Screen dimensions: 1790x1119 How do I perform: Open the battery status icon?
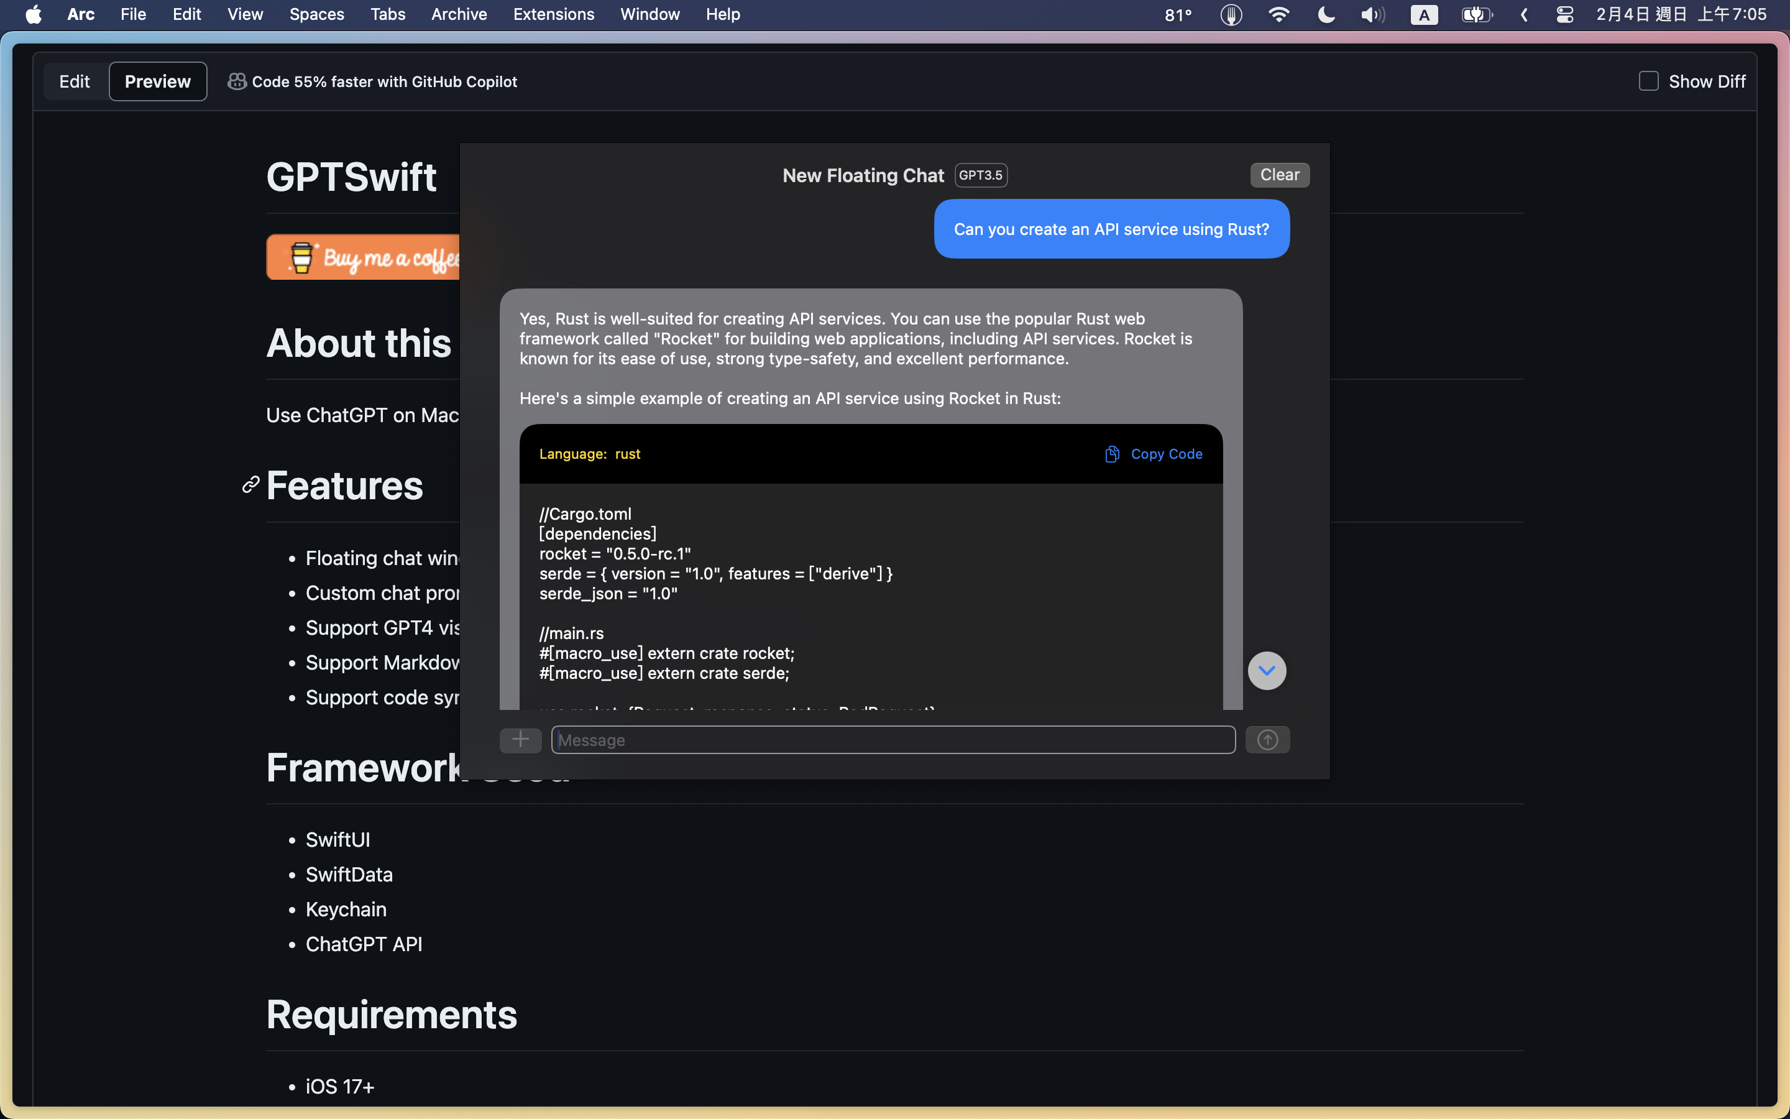(1477, 14)
